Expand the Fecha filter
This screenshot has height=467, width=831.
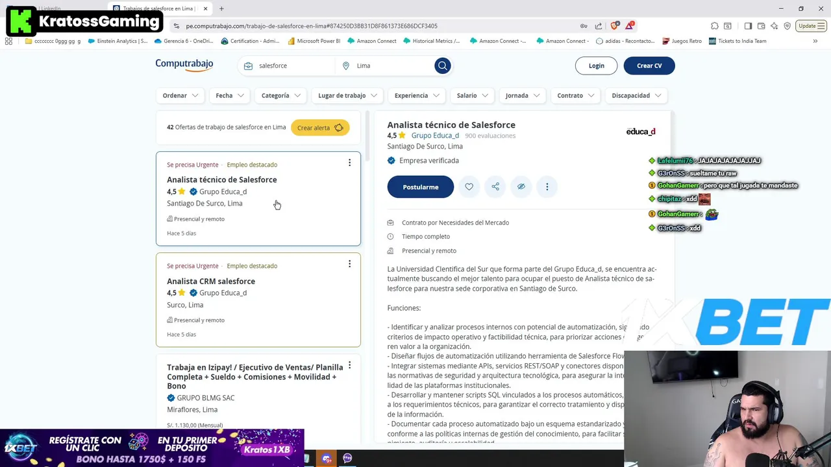coord(230,95)
